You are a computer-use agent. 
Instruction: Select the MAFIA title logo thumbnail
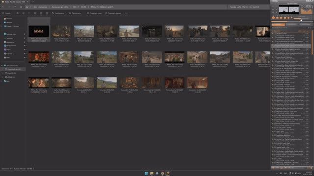point(39,31)
